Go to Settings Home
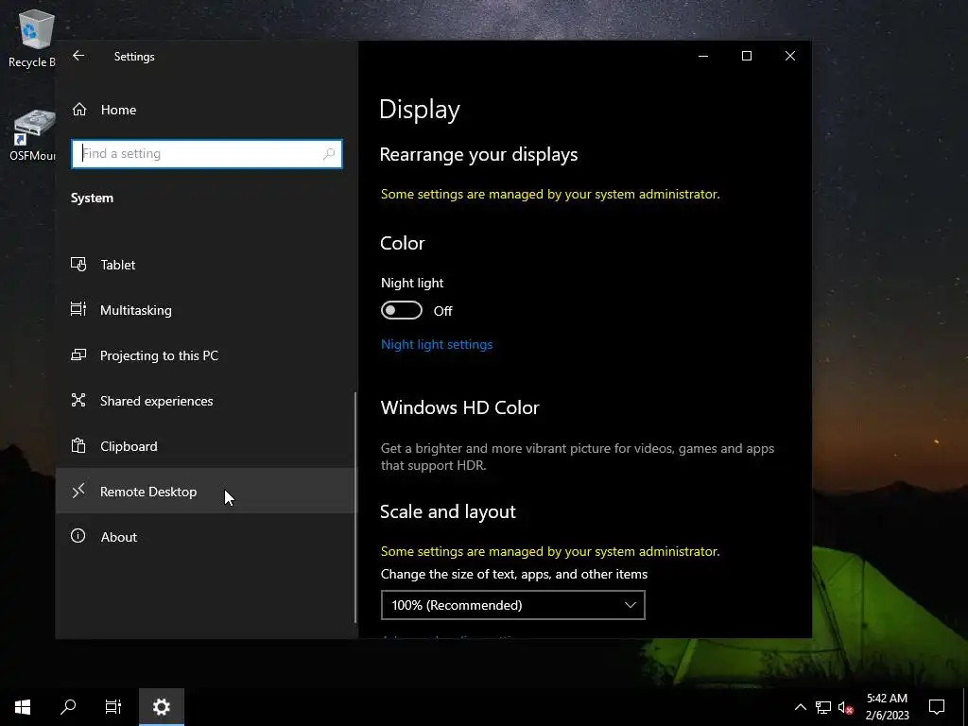968x726 pixels. coord(206,110)
